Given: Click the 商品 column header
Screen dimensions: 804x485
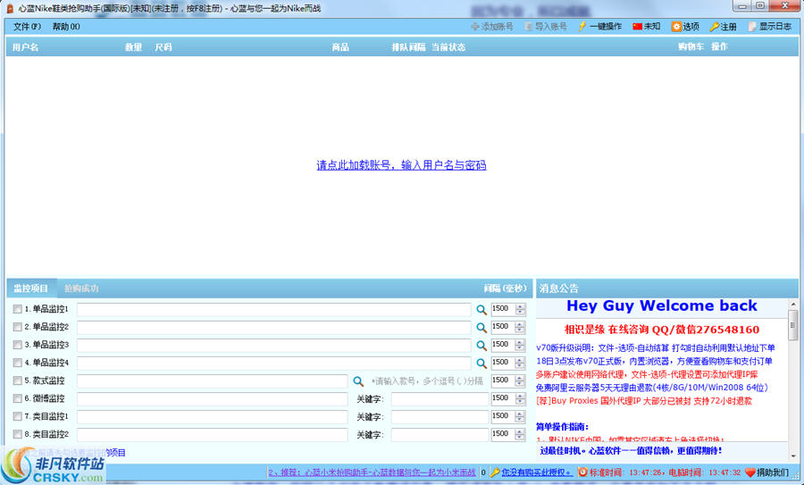Looking at the screenshot, I should (340, 47).
